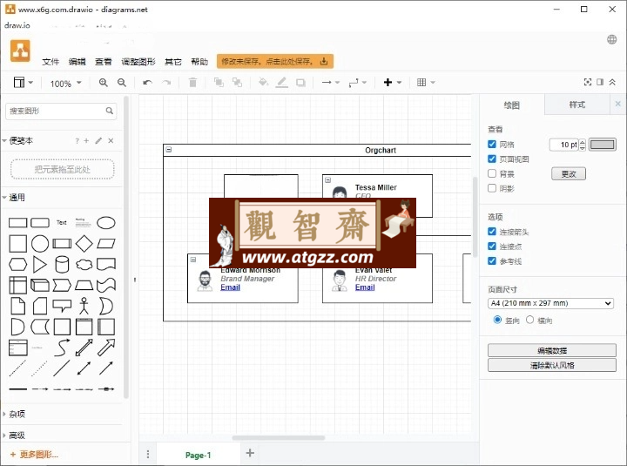
Task: Collapse the toolbar with double chevron
Action: click(x=612, y=82)
